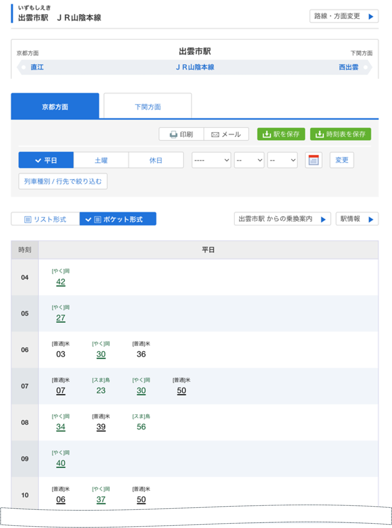Open the 08:34 やくも departure
Viewport: 392px width, 528px height.
[x=61, y=427]
